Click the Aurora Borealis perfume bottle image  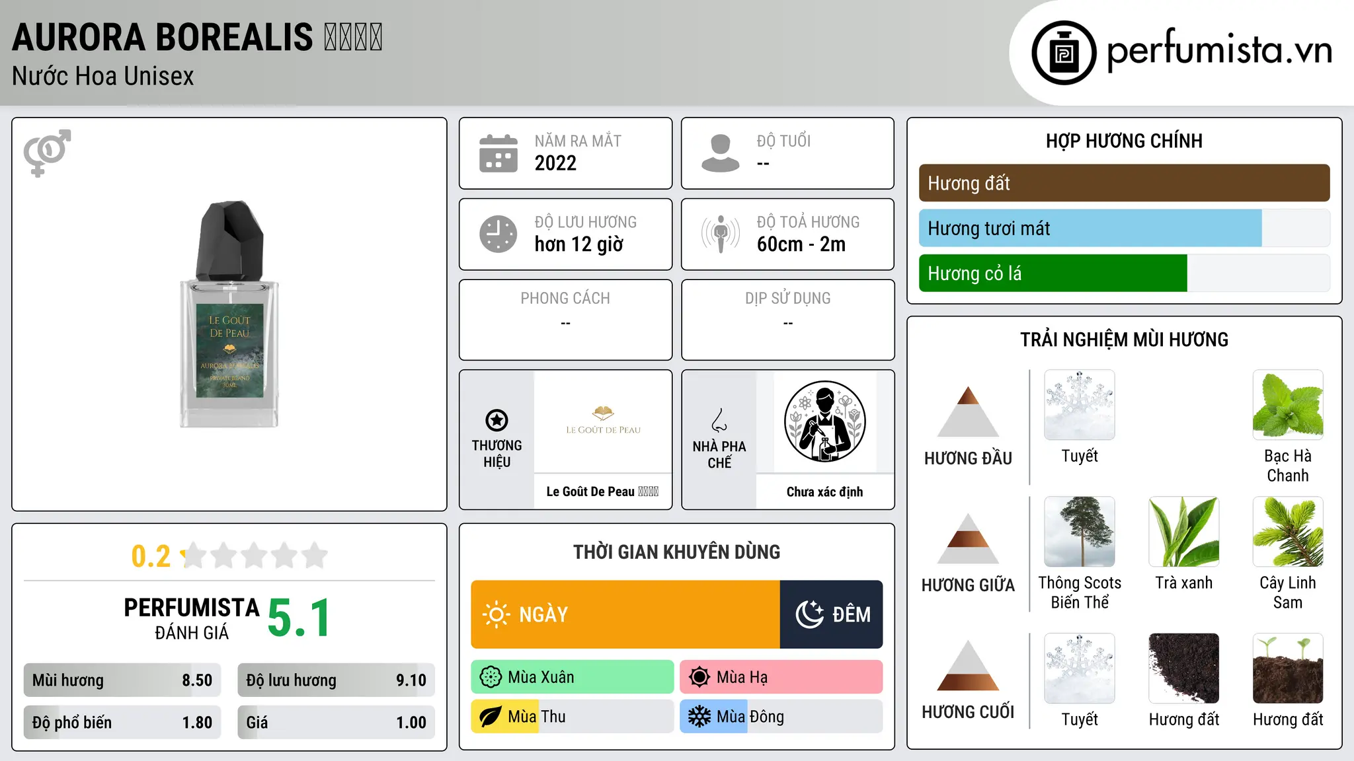coord(229,314)
